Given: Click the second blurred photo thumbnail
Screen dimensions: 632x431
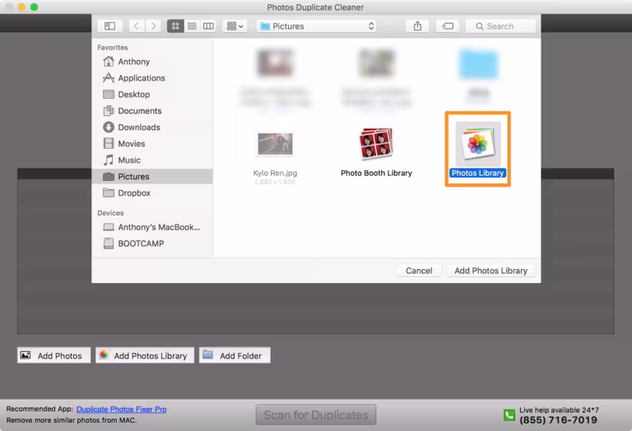Looking at the screenshot, I should [376, 63].
